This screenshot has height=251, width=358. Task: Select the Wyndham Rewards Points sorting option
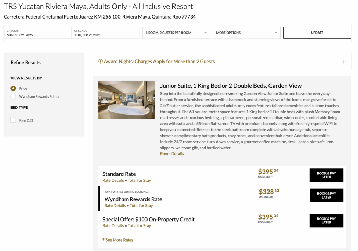click(x=13, y=97)
